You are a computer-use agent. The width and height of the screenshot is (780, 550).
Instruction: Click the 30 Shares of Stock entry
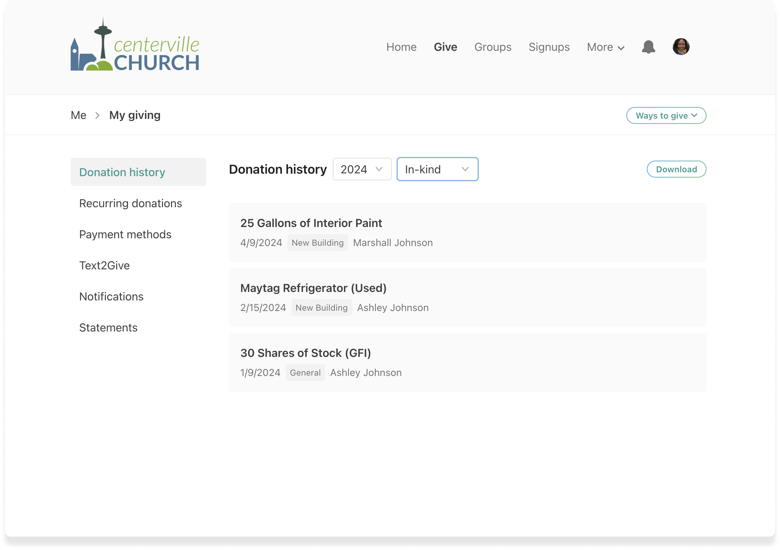[x=467, y=362]
